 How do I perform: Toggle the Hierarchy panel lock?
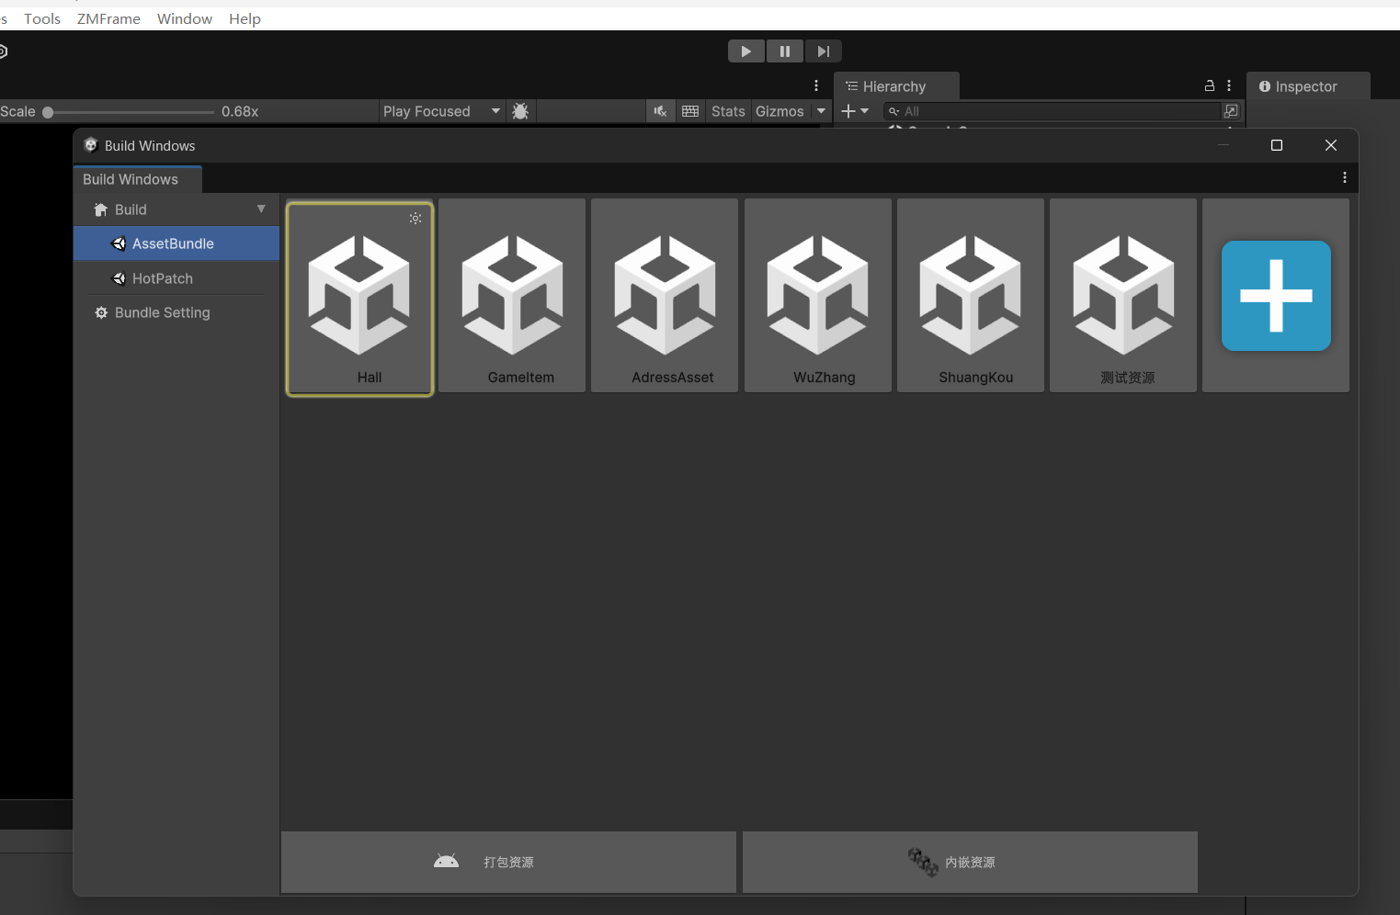pyautogui.click(x=1210, y=85)
